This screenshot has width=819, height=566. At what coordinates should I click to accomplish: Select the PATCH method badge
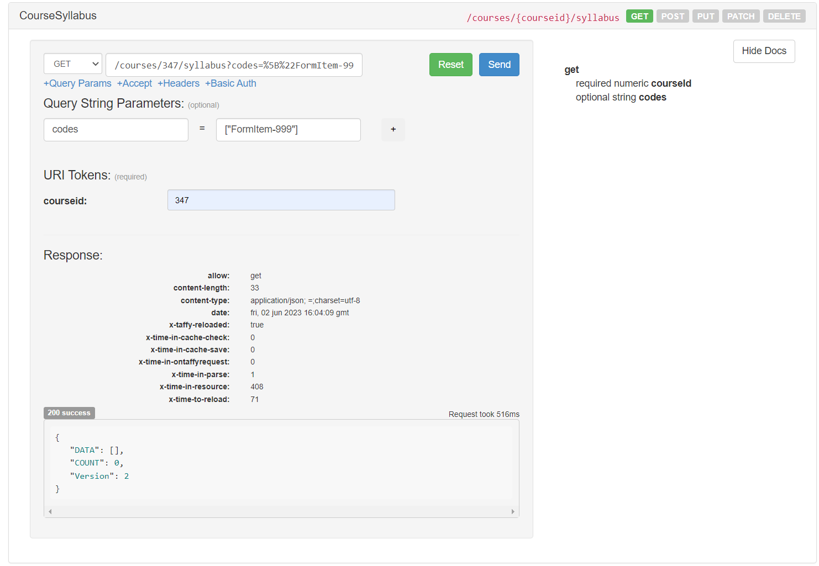[x=741, y=17]
